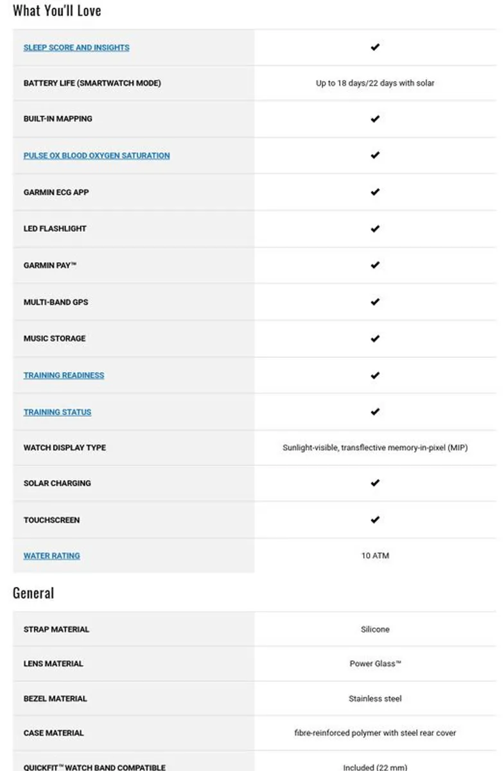Open the Pulse Ox Blood Oxygen Saturation link
This screenshot has width=504, height=771.
(97, 155)
